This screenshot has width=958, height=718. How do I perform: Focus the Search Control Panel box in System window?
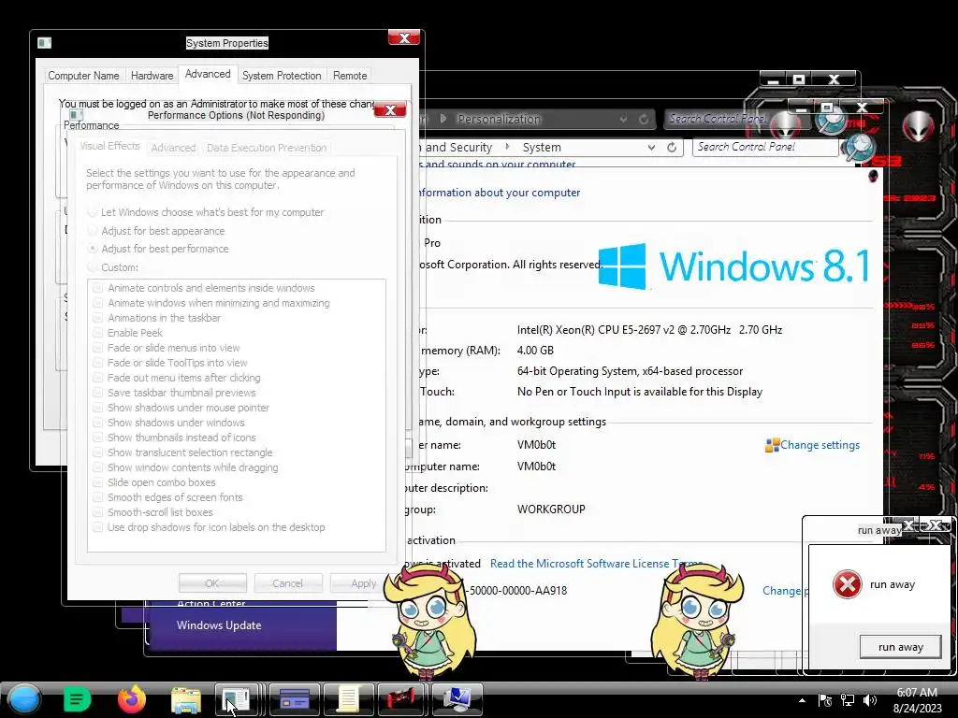point(766,147)
